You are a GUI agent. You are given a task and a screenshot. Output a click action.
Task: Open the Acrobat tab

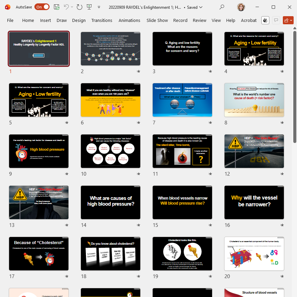point(249,20)
